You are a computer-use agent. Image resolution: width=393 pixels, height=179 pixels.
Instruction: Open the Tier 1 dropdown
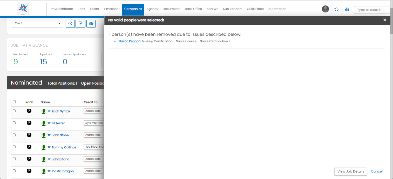click(x=38, y=23)
